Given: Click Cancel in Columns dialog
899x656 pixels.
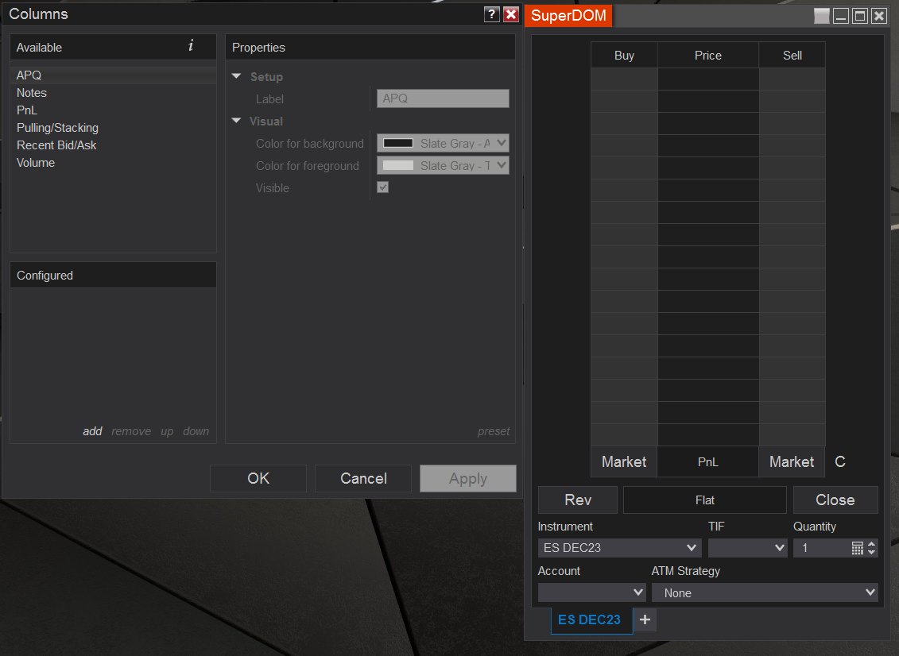Looking at the screenshot, I should [x=363, y=478].
